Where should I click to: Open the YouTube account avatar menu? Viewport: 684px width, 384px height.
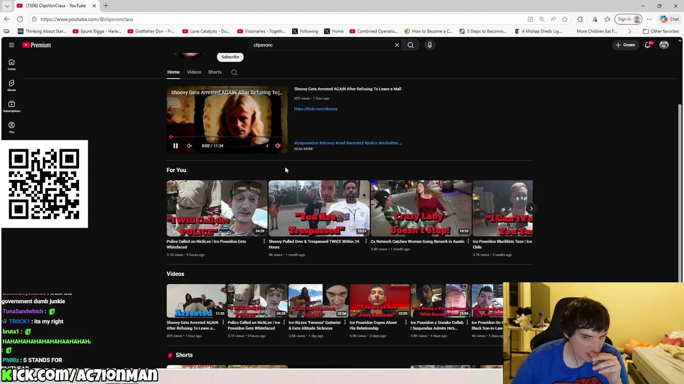[x=664, y=45]
